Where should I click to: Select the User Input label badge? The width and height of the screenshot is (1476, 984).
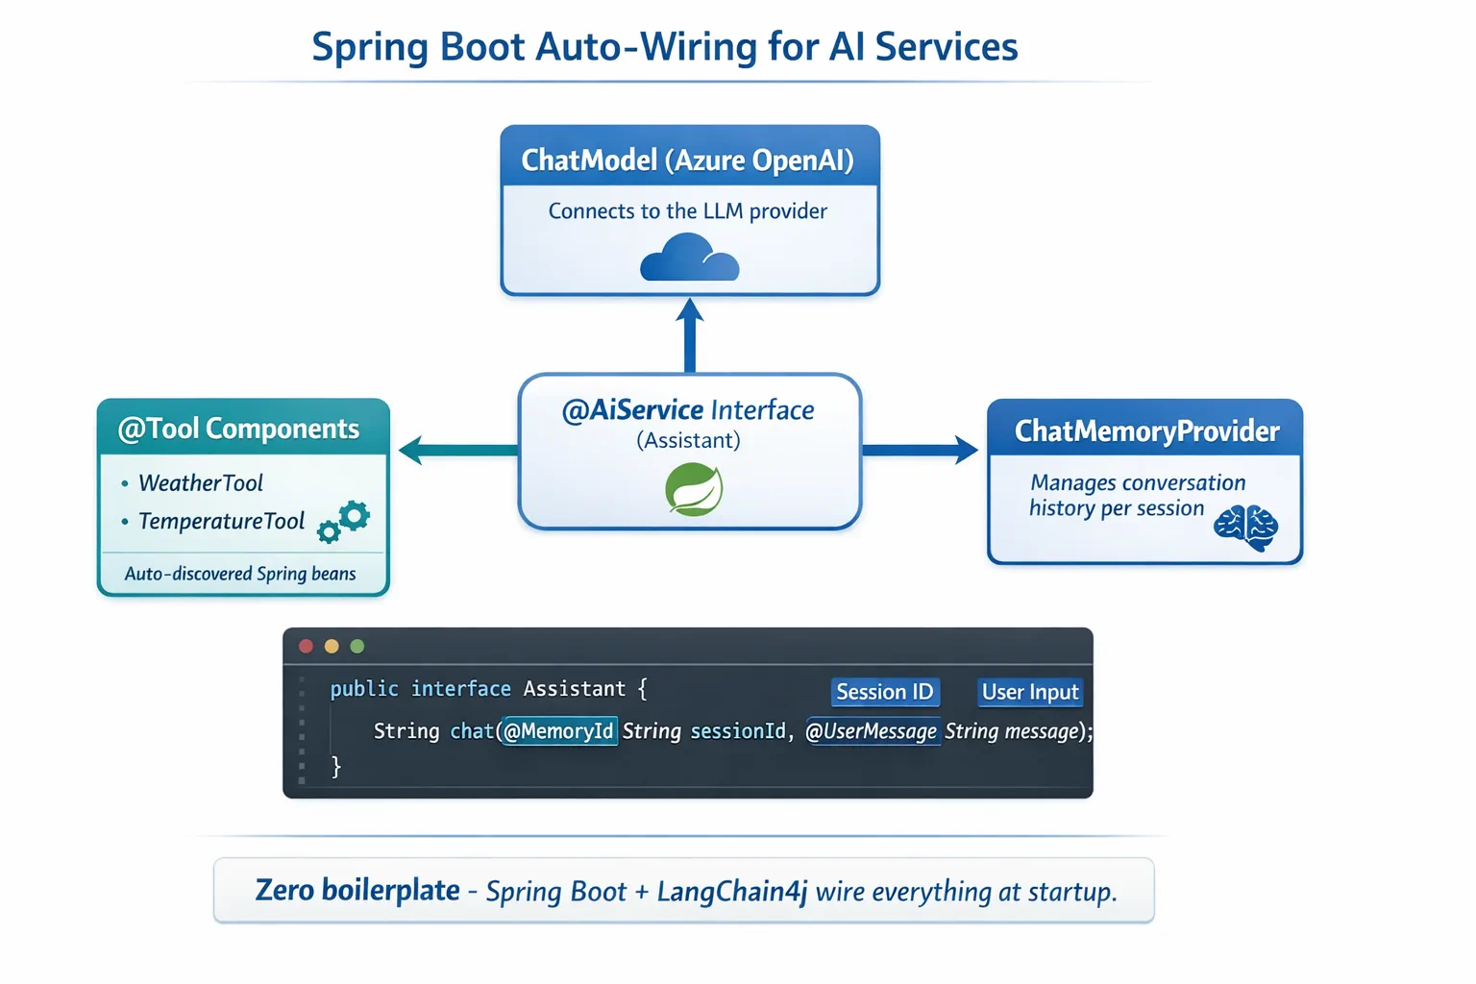pos(1030,692)
